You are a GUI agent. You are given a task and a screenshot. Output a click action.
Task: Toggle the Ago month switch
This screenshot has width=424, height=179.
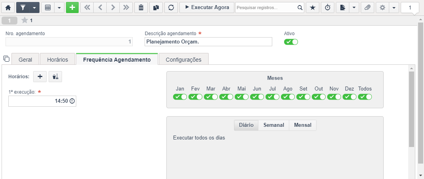click(x=288, y=97)
